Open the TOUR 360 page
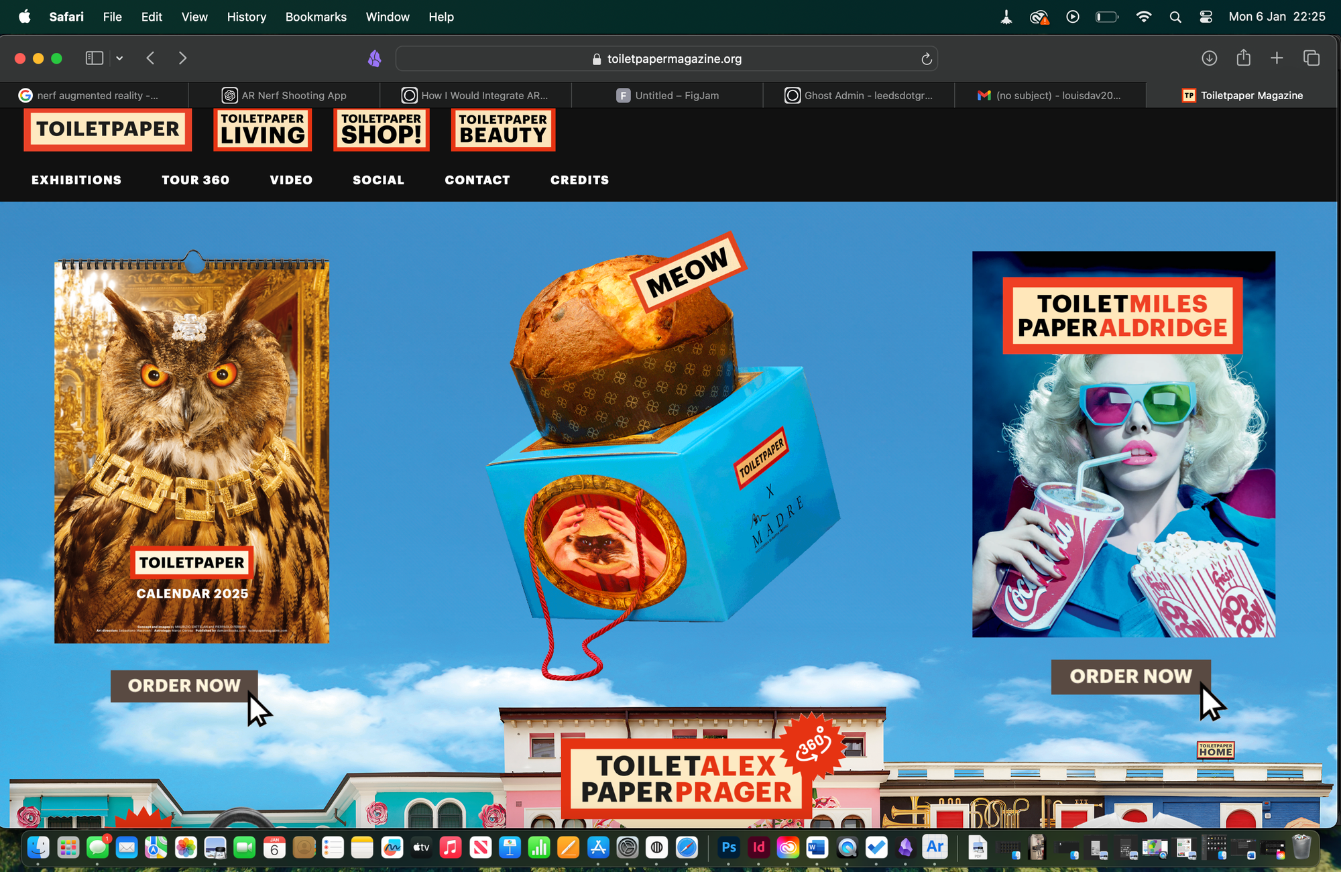The width and height of the screenshot is (1341, 872). click(195, 180)
